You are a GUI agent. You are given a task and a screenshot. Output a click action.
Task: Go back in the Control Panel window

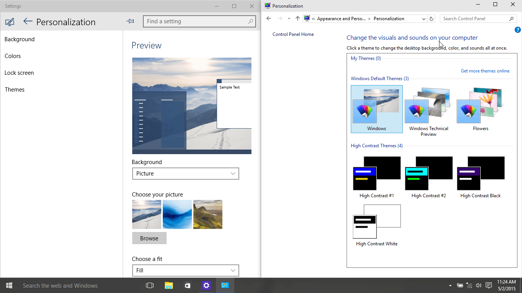click(269, 18)
